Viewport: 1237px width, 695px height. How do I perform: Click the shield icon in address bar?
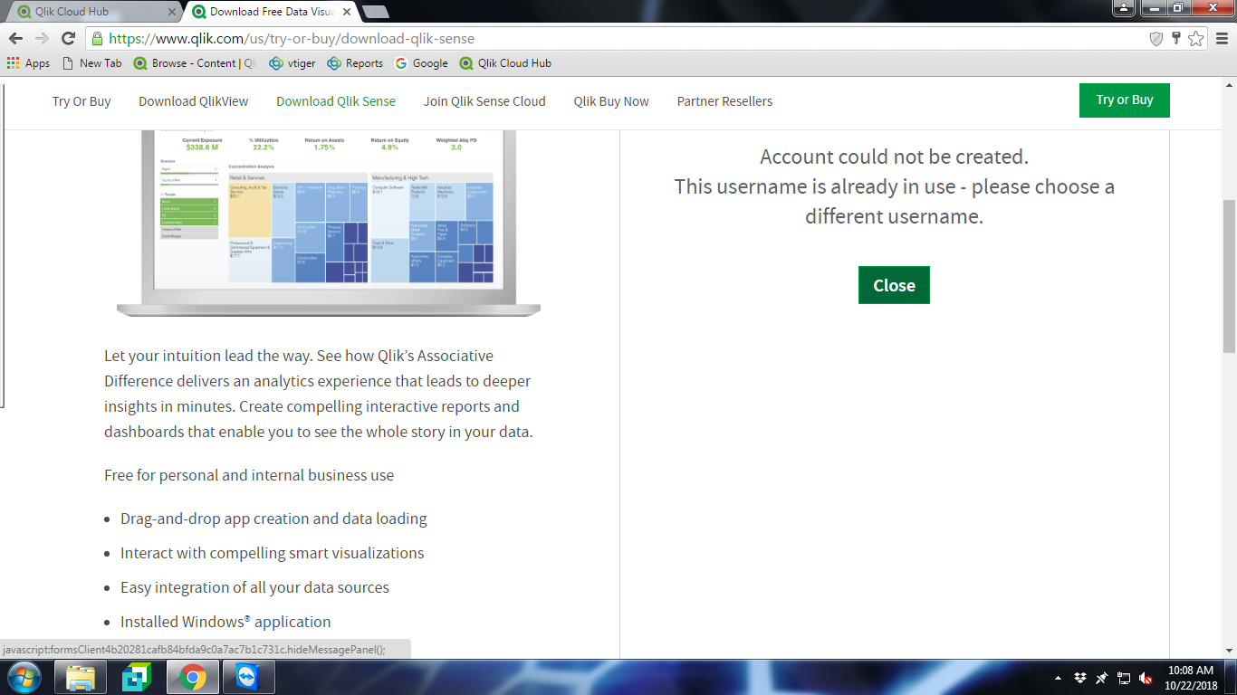coord(1155,38)
